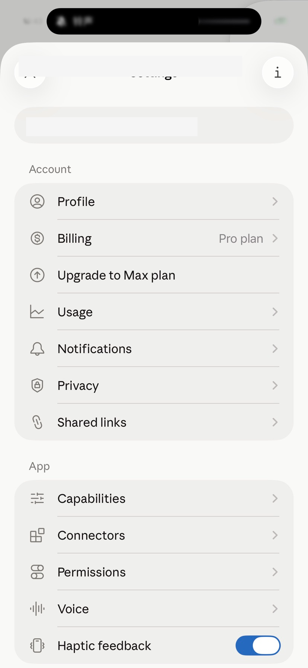Viewport: 308px width, 668px height.
Task: Expand Profile using its chevron
Action: click(275, 201)
